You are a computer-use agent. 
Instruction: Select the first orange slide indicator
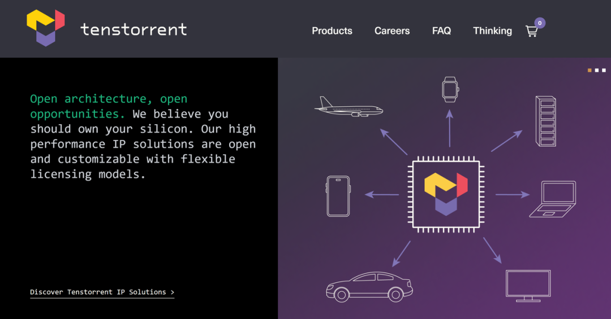(x=590, y=71)
